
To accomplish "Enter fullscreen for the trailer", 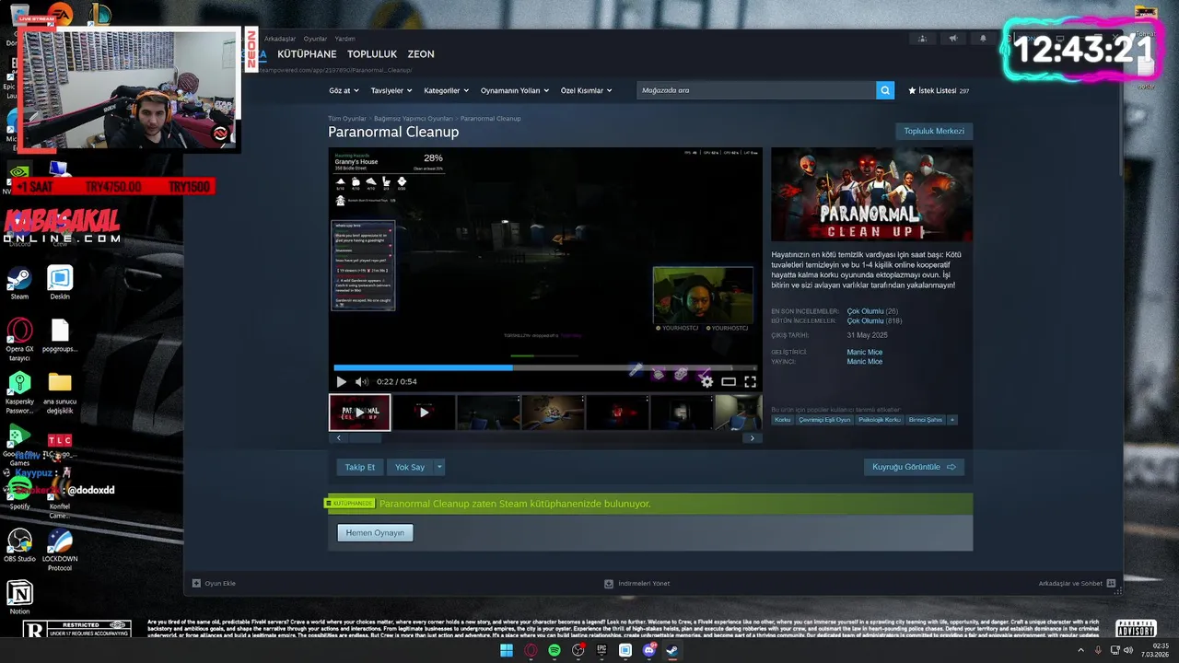I will point(750,381).
